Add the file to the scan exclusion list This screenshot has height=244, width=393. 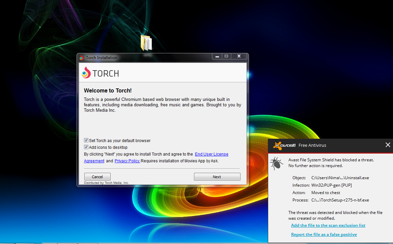pyautogui.click(x=328, y=225)
